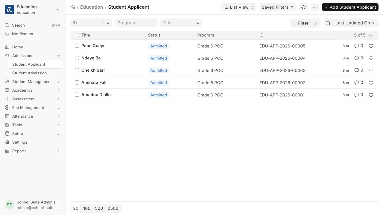Open the Saved Filters dropdown
This screenshot has width=383, height=215.
point(278,7)
